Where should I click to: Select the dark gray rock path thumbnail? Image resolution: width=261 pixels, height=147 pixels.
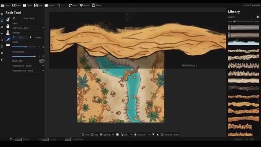coord(243,88)
